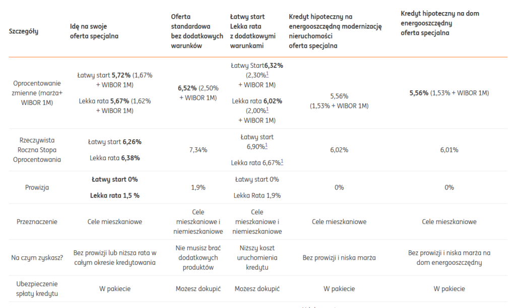Click "Oferta standardowa bez dodatkowych warunków" header
Screen dimensions: 516x308
pos(197,31)
